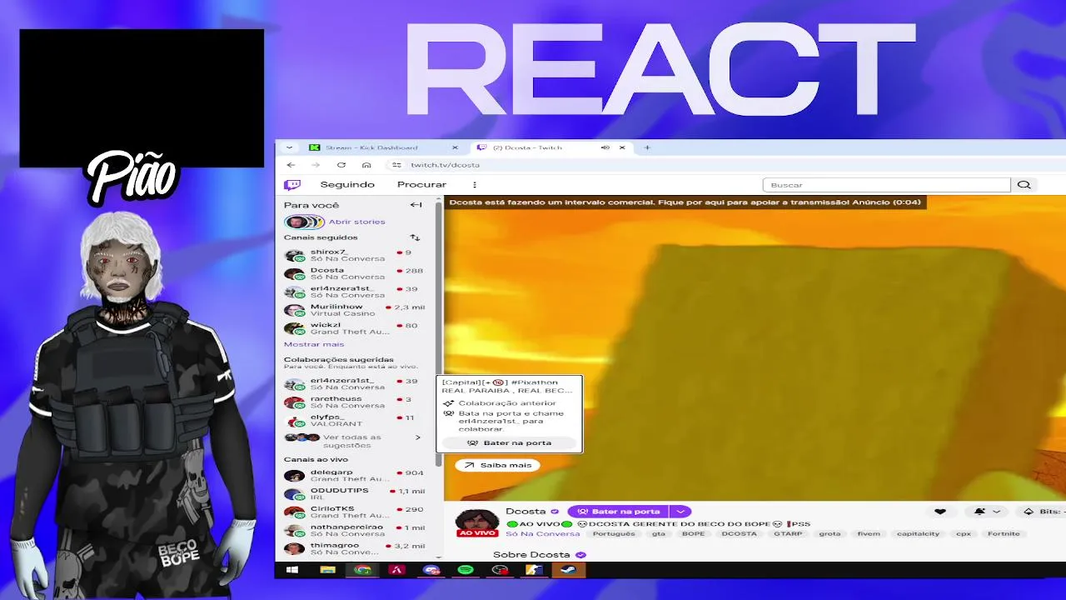Open Windows Start menu
This screenshot has width=1066, height=600.
(292, 570)
